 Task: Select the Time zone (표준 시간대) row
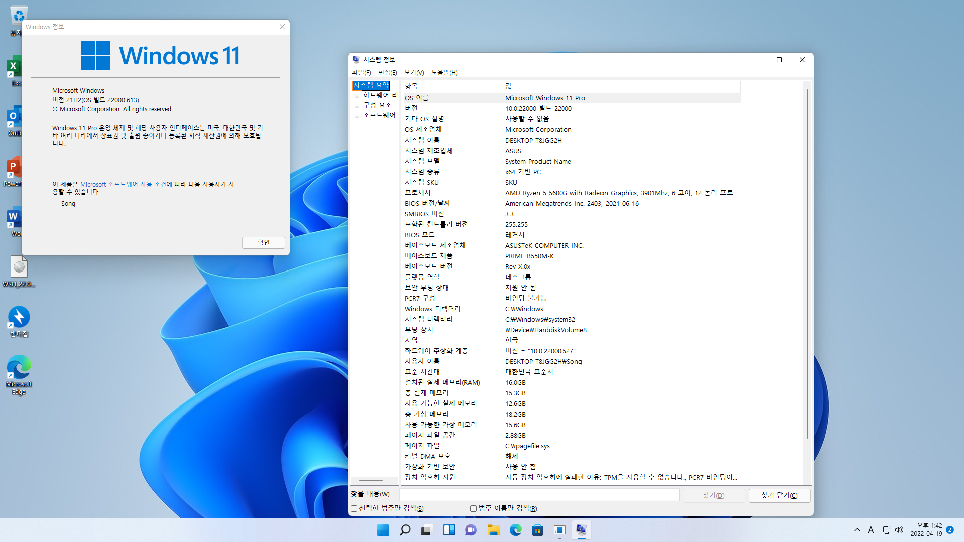(x=571, y=372)
